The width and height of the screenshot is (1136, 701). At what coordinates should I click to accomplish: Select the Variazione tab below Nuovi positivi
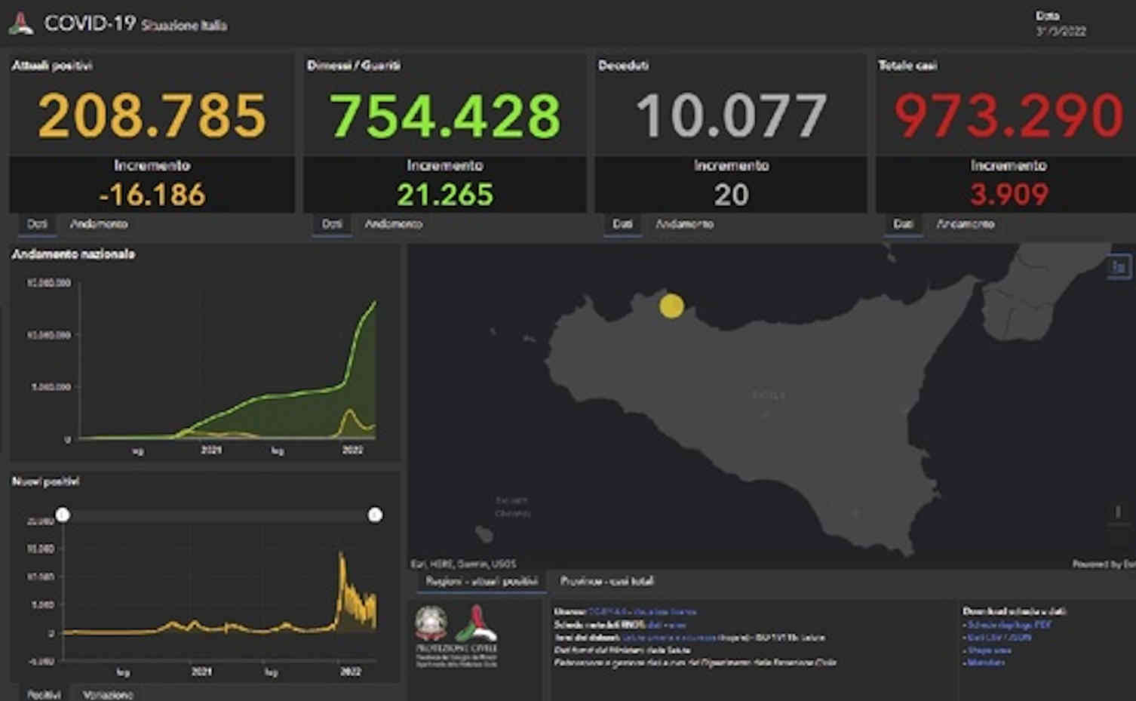108,694
